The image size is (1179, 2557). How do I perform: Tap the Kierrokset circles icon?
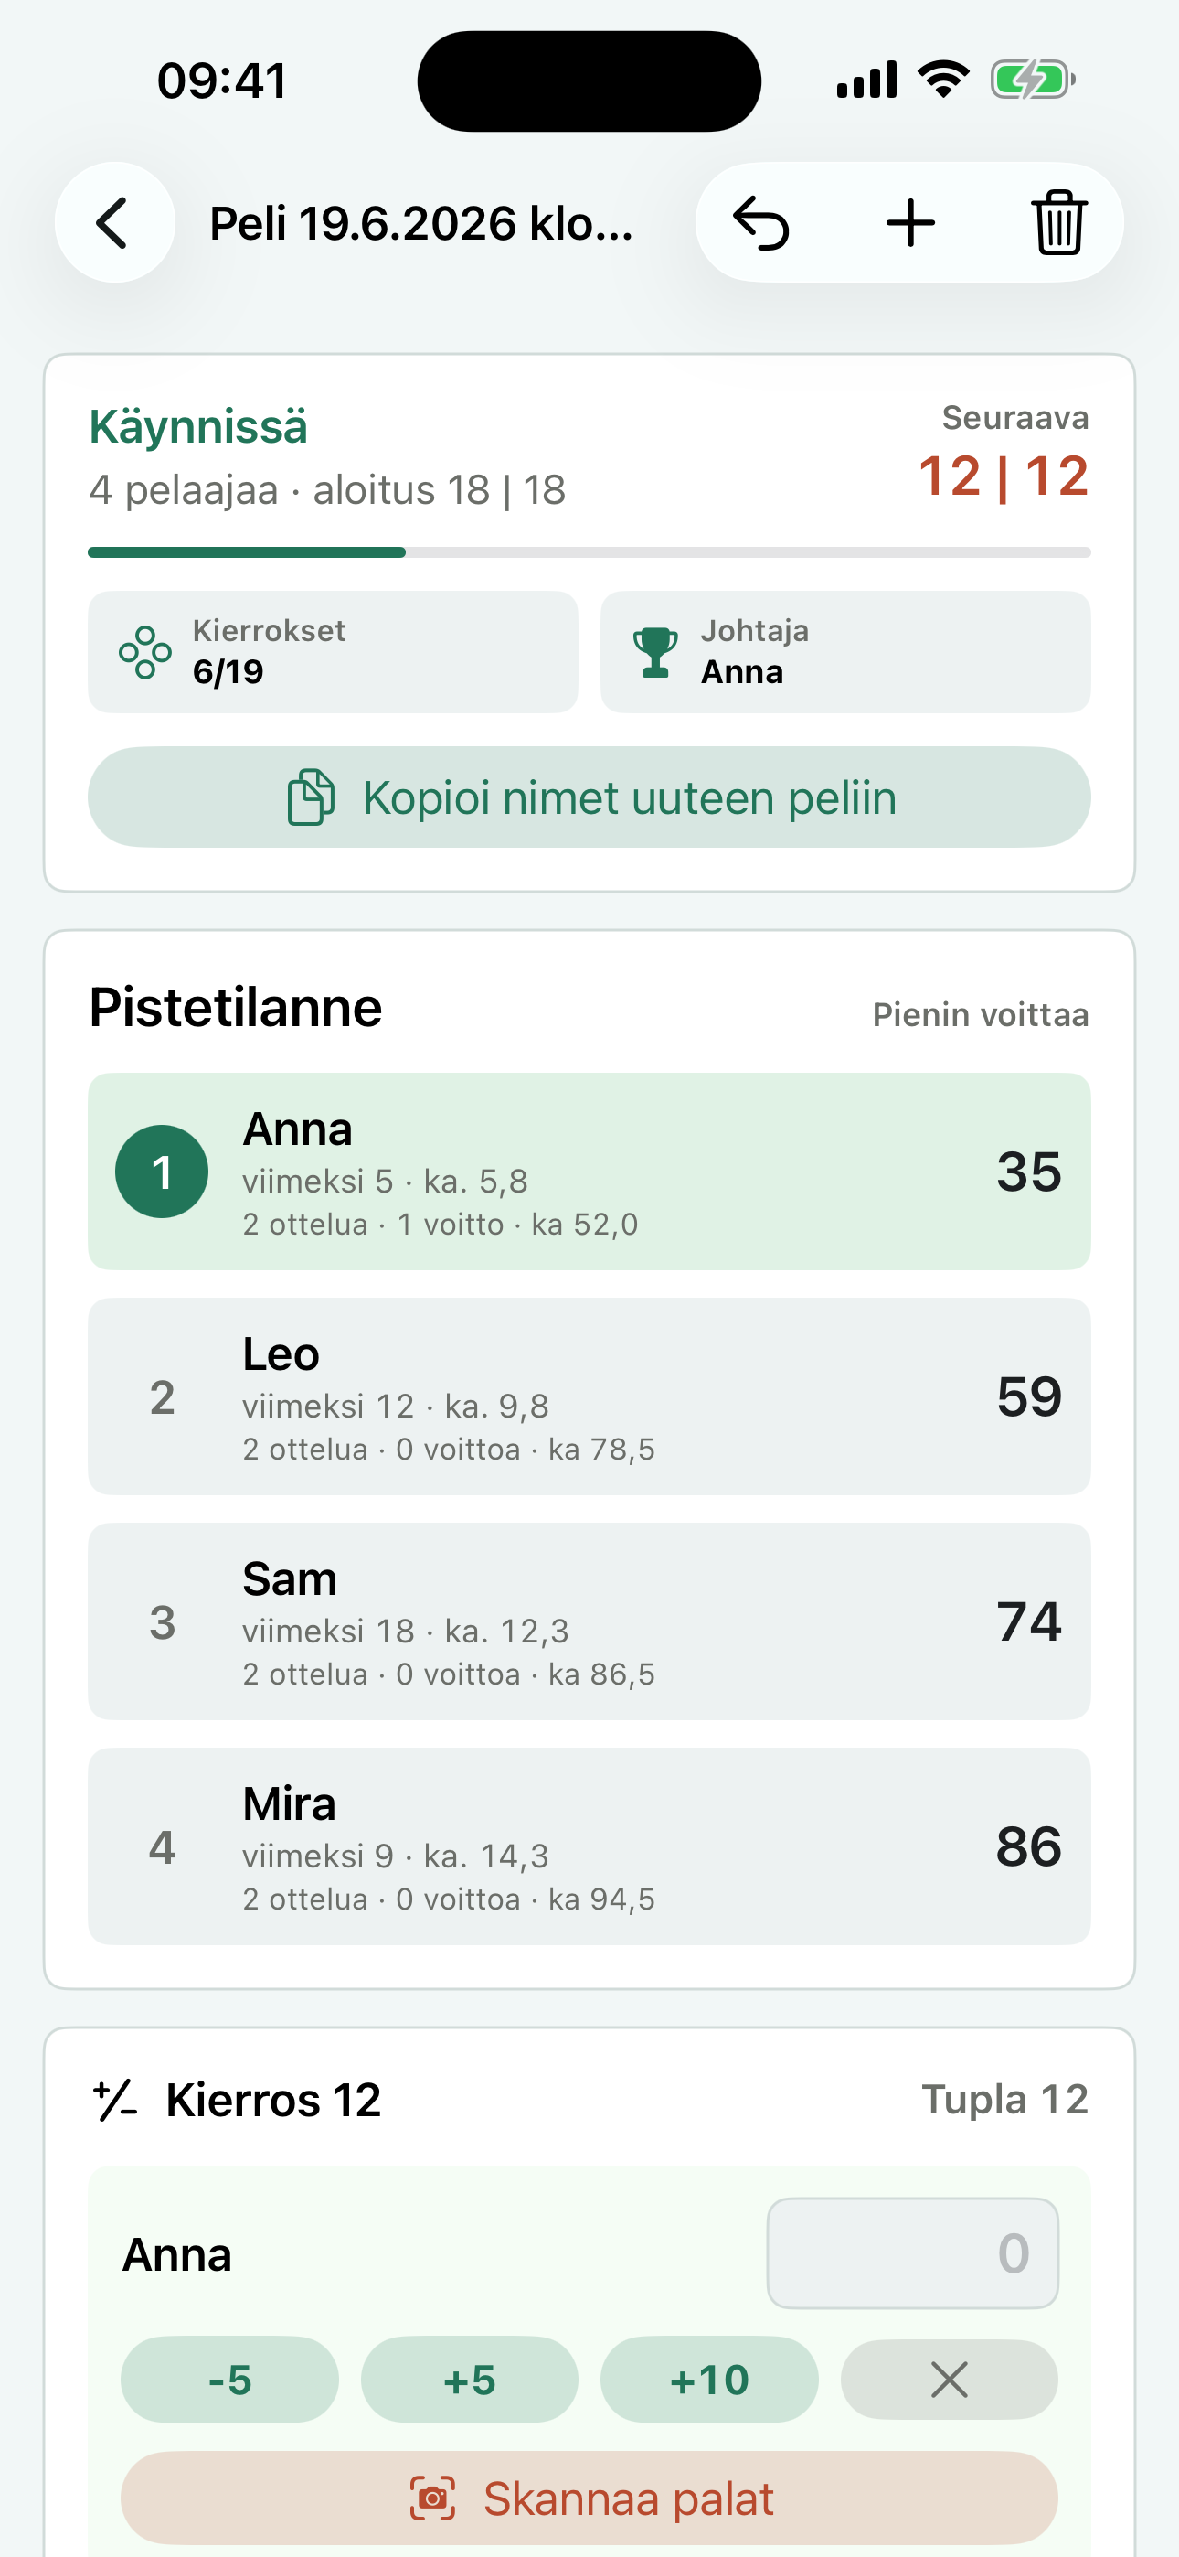click(145, 652)
